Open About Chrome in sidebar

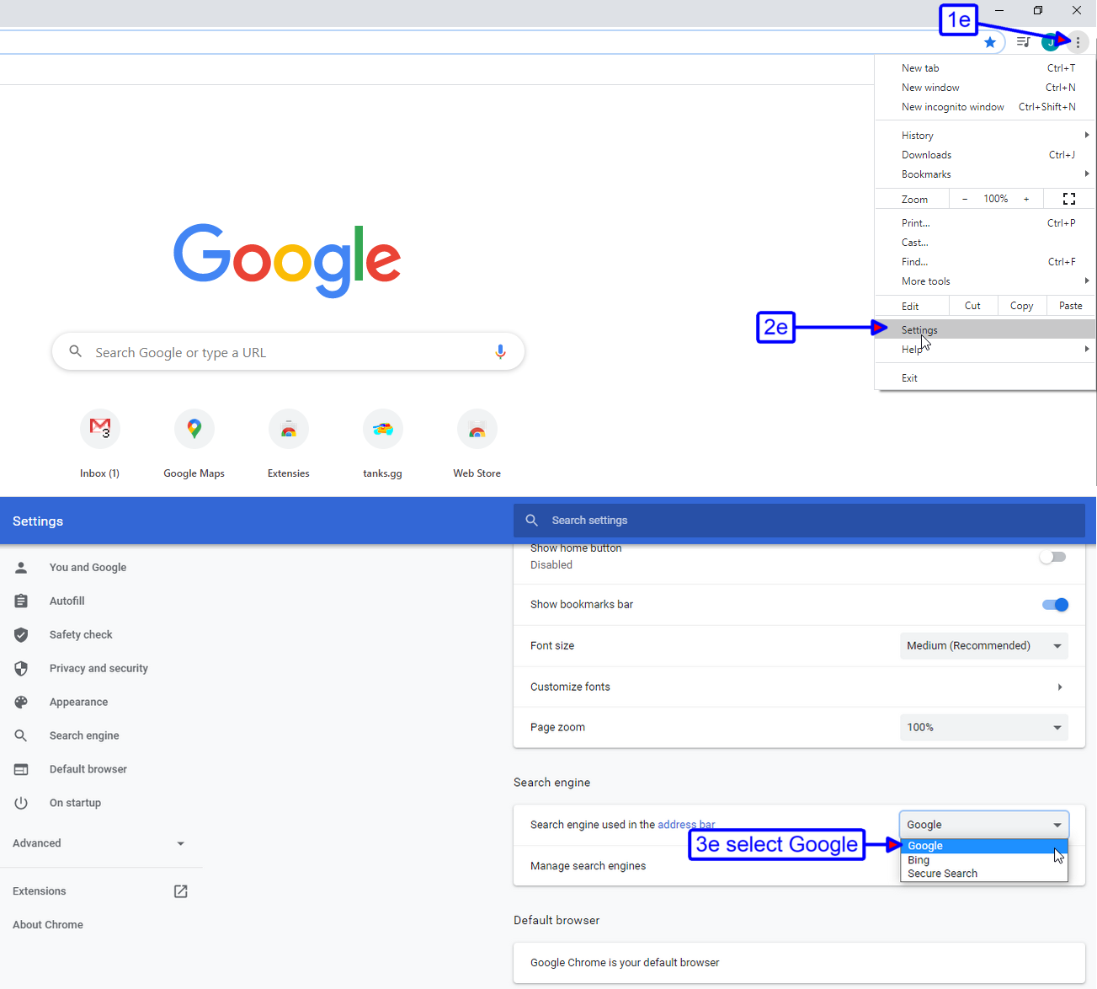coord(48,925)
